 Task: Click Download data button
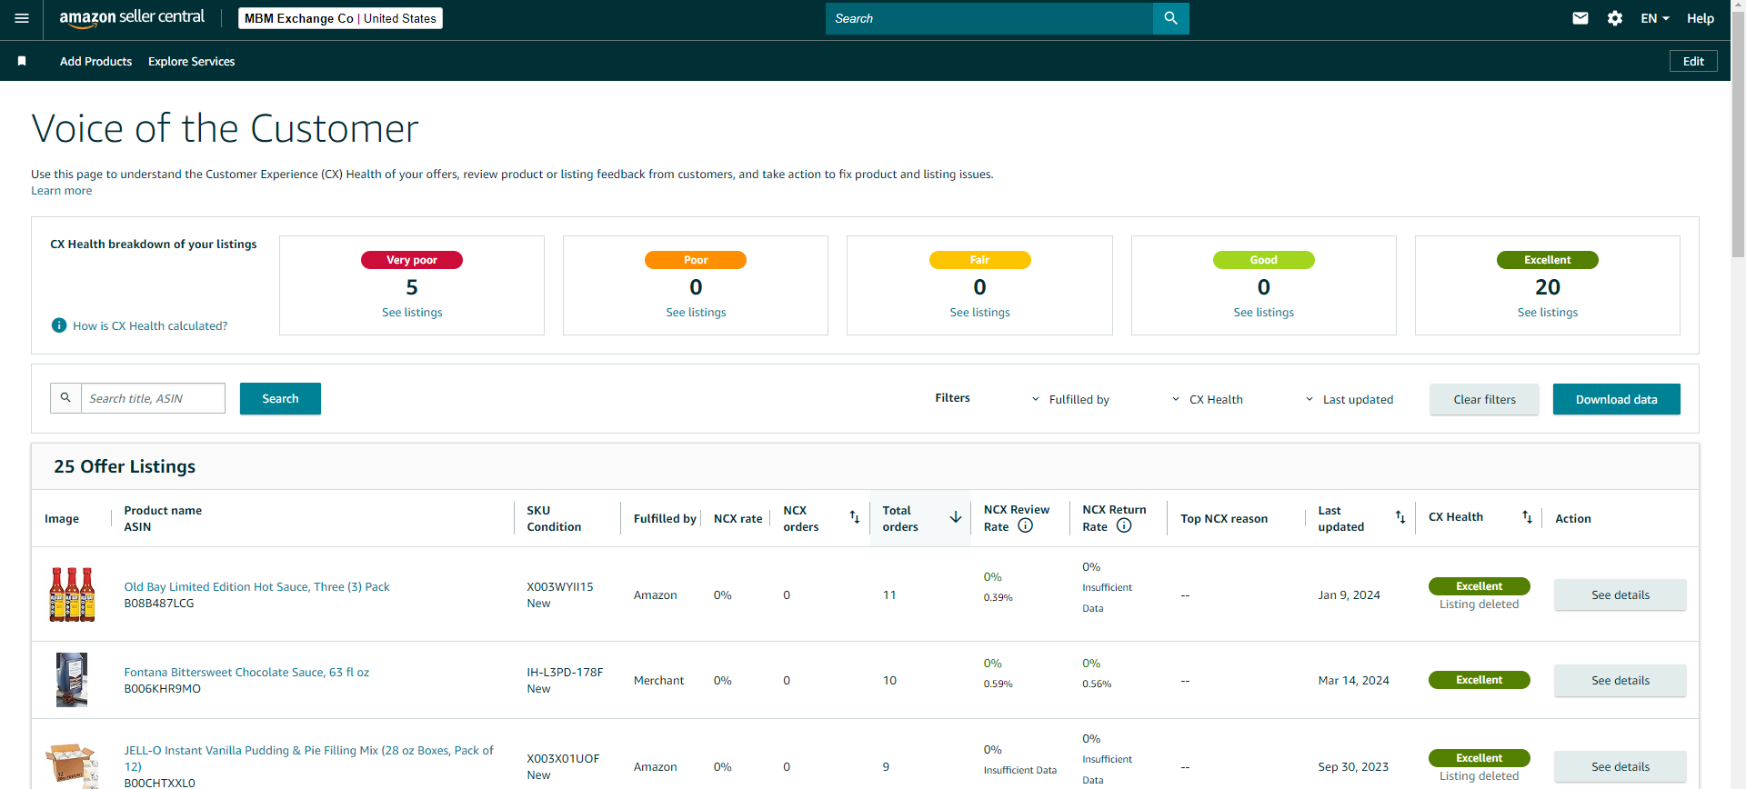tap(1616, 399)
